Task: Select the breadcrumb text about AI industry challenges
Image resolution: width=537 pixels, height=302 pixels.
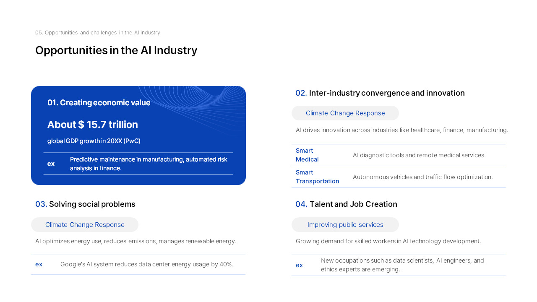Action: click(98, 33)
